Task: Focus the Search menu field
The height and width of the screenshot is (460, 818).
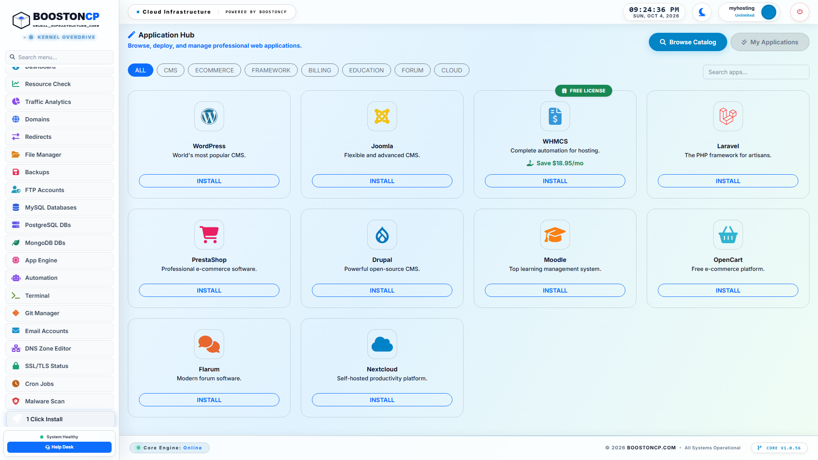Action: click(59, 57)
